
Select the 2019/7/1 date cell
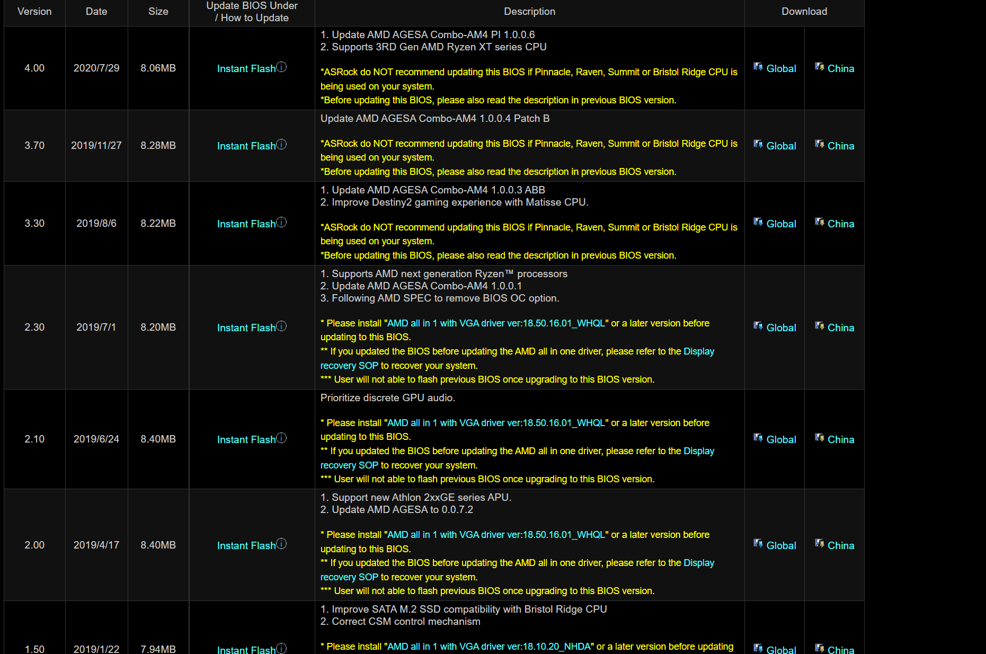96,327
